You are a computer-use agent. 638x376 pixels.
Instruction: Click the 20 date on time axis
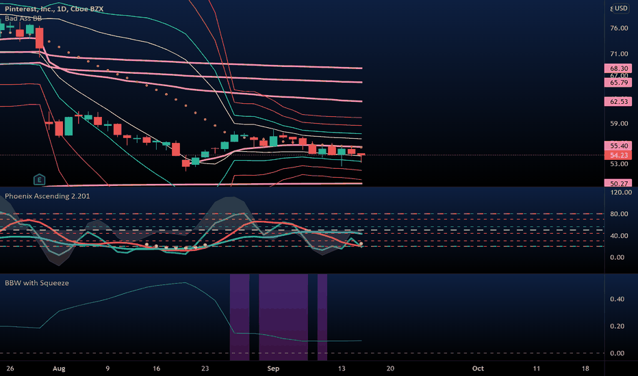point(390,368)
